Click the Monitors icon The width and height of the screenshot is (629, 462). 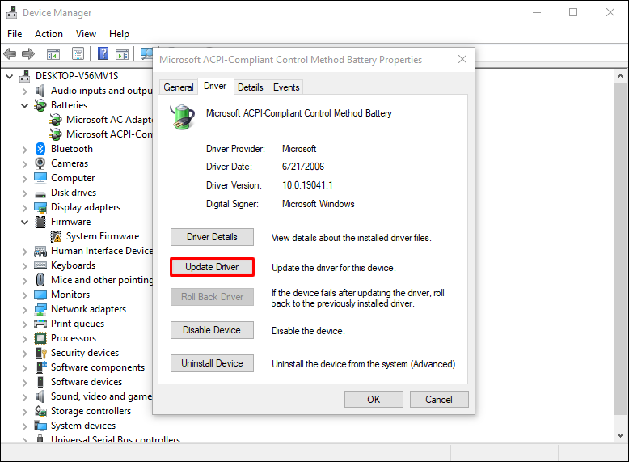click(x=40, y=295)
